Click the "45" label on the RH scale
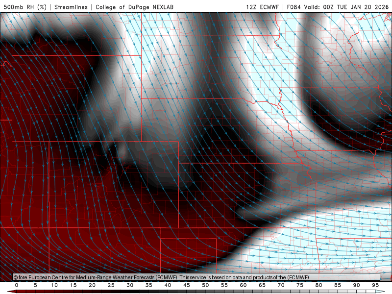392x294 pixels. click(186, 285)
